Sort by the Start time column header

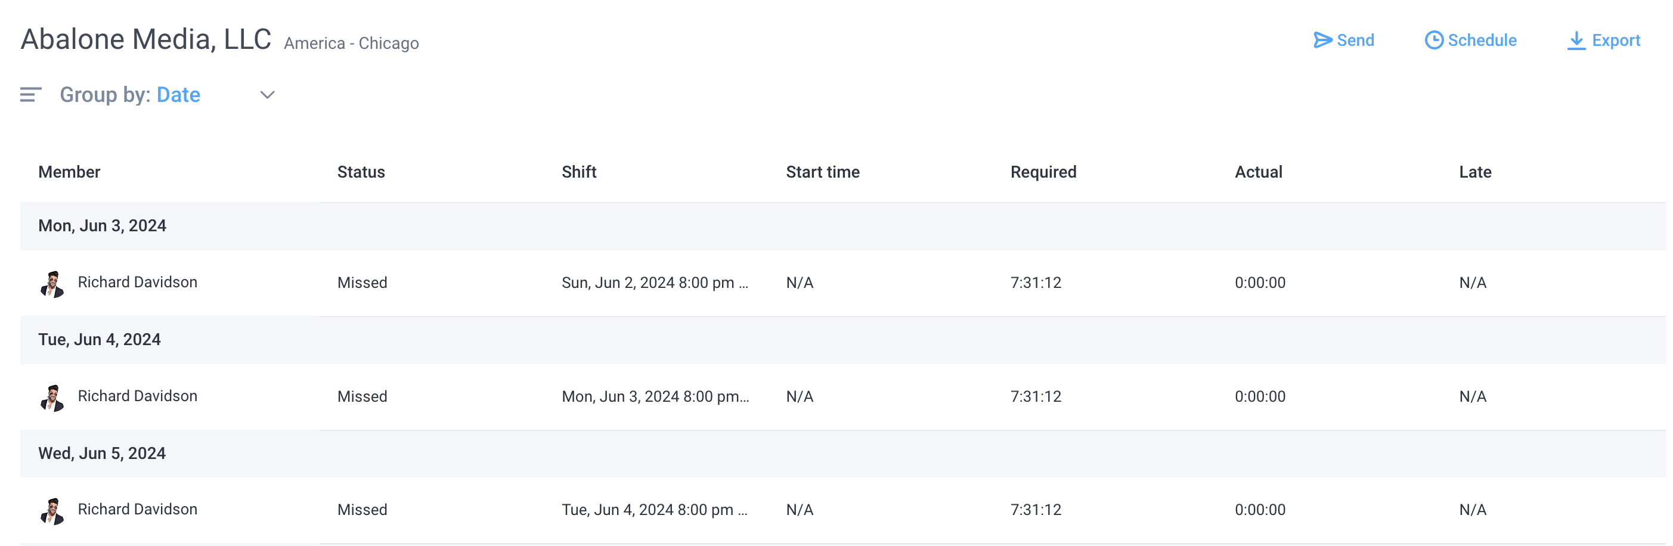coord(823,172)
